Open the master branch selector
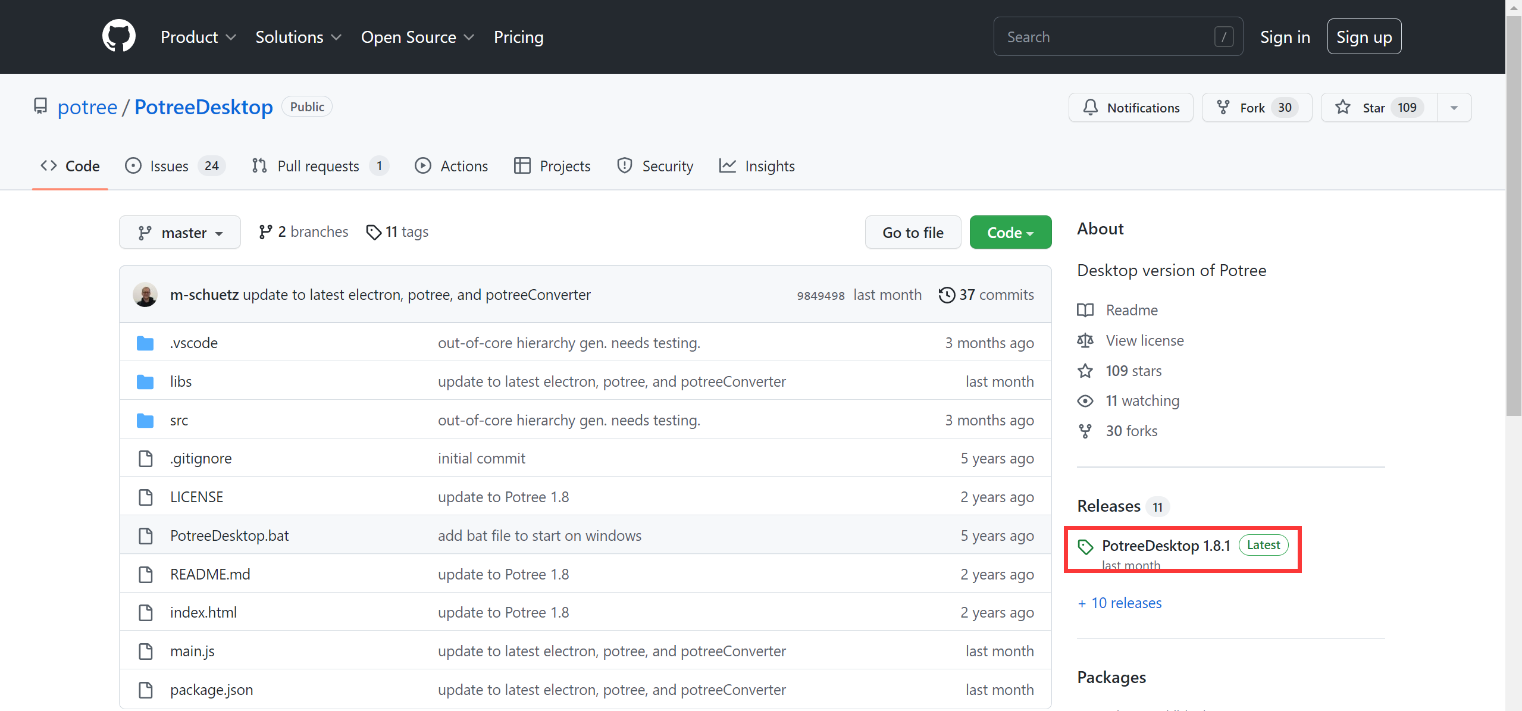Image resolution: width=1522 pixels, height=711 pixels. pyautogui.click(x=180, y=233)
